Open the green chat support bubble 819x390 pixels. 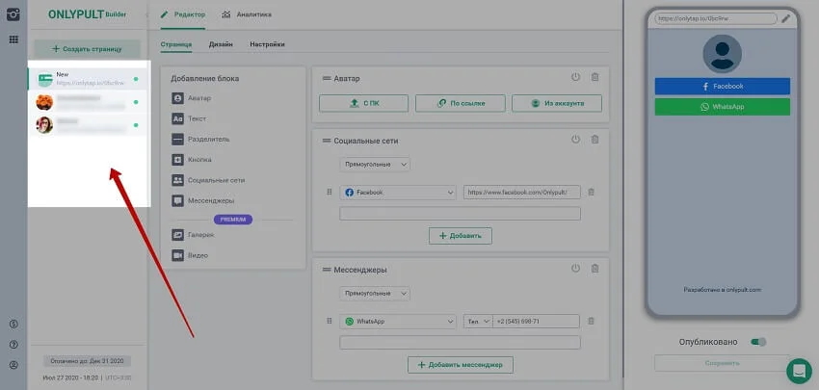798,370
